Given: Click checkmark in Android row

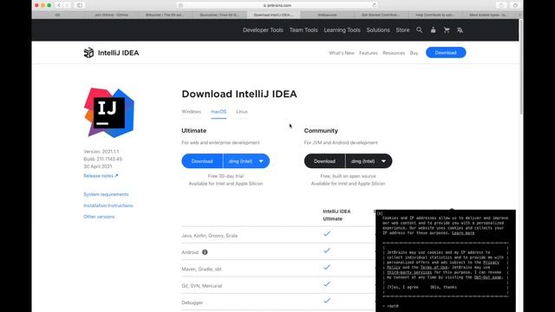Looking at the screenshot, I should (x=327, y=250).
